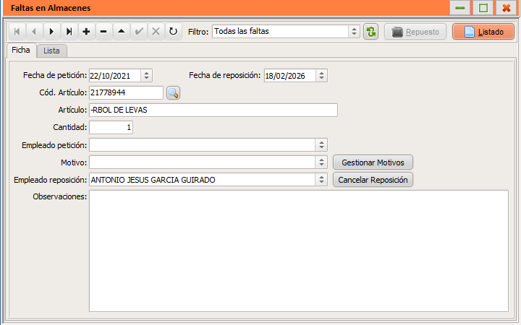Switch to the Lista tab
The height and width of the screenshot is (325, 521).
52,51
